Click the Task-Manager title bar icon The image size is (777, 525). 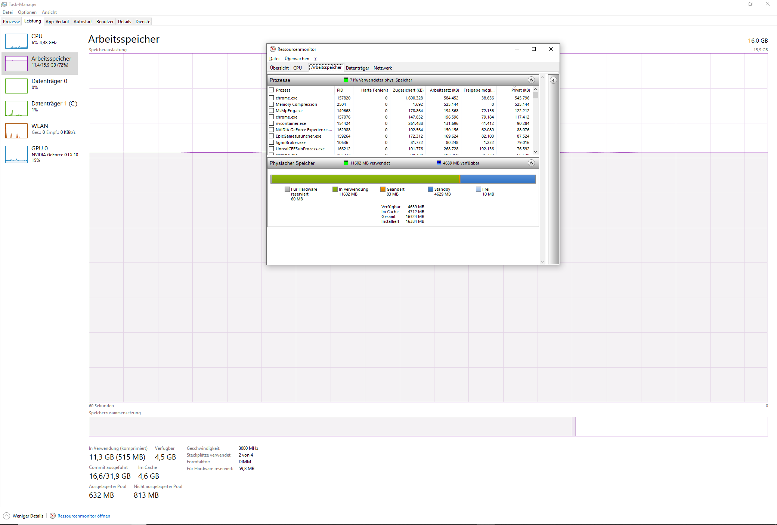(x=4, y=4)
